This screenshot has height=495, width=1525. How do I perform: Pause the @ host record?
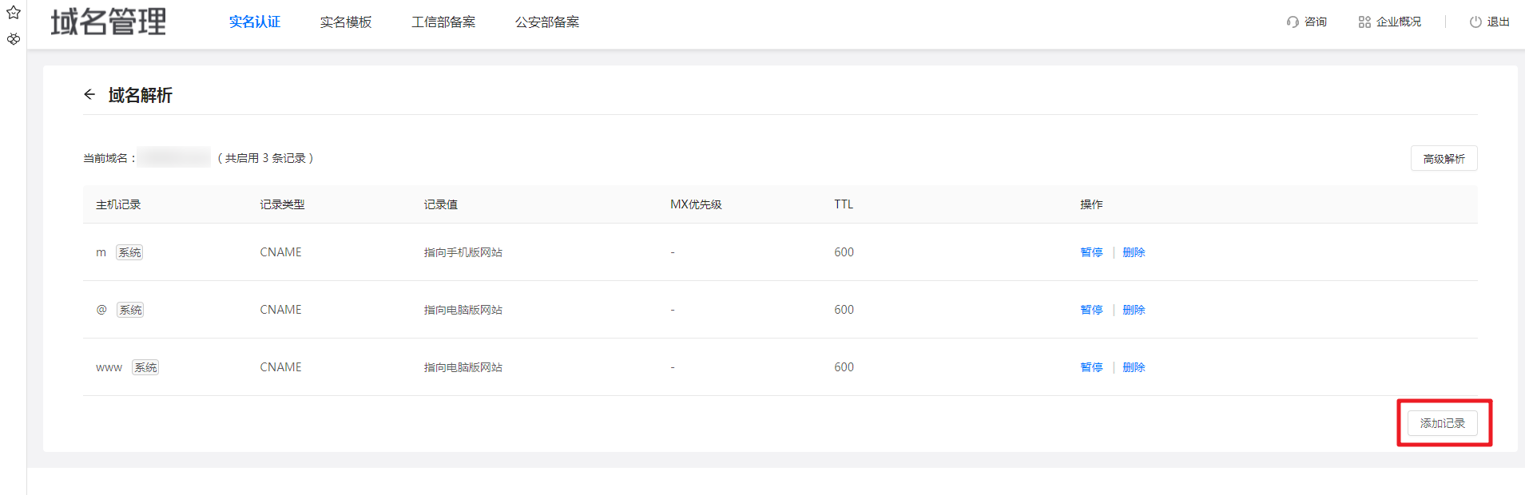tap(1091, 310)
